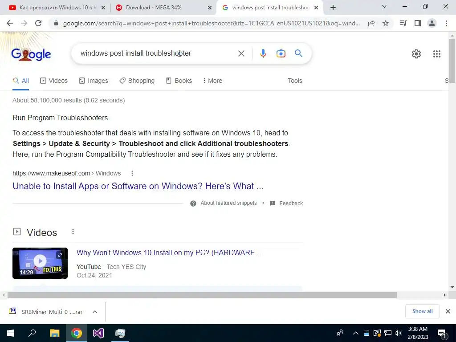Close the downloads bar
Viewport: 456px width, 342px height.
(448, 311)
